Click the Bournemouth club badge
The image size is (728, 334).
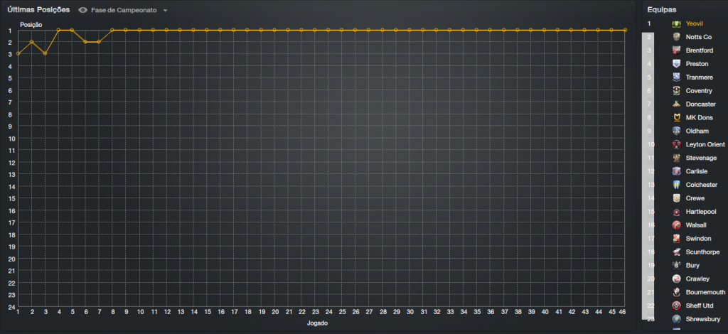click(x=676, y=292)
